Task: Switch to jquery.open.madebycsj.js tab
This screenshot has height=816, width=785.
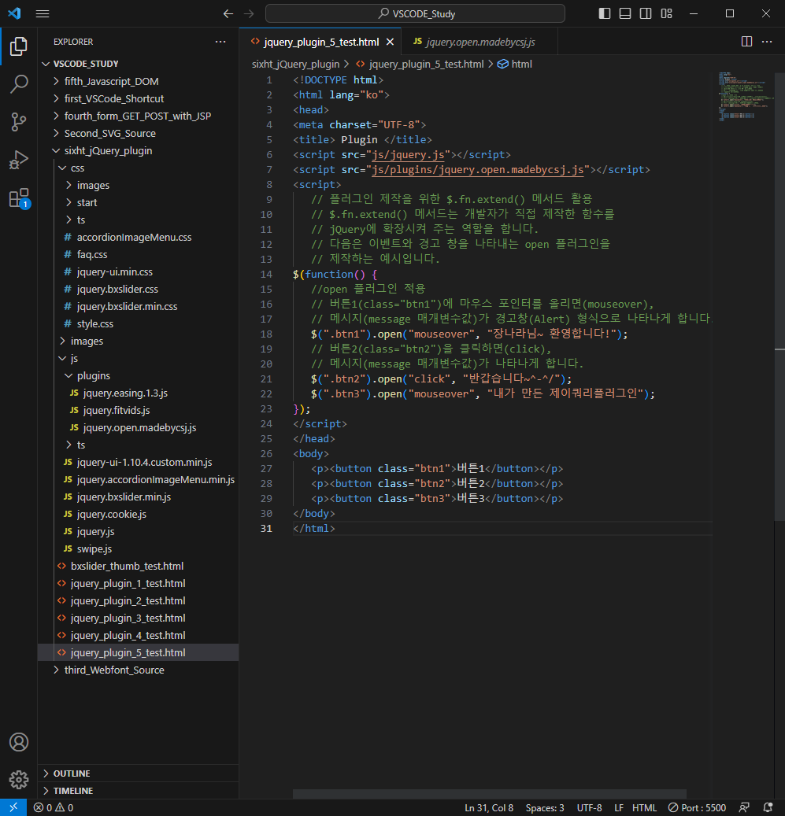Action: 480,42
